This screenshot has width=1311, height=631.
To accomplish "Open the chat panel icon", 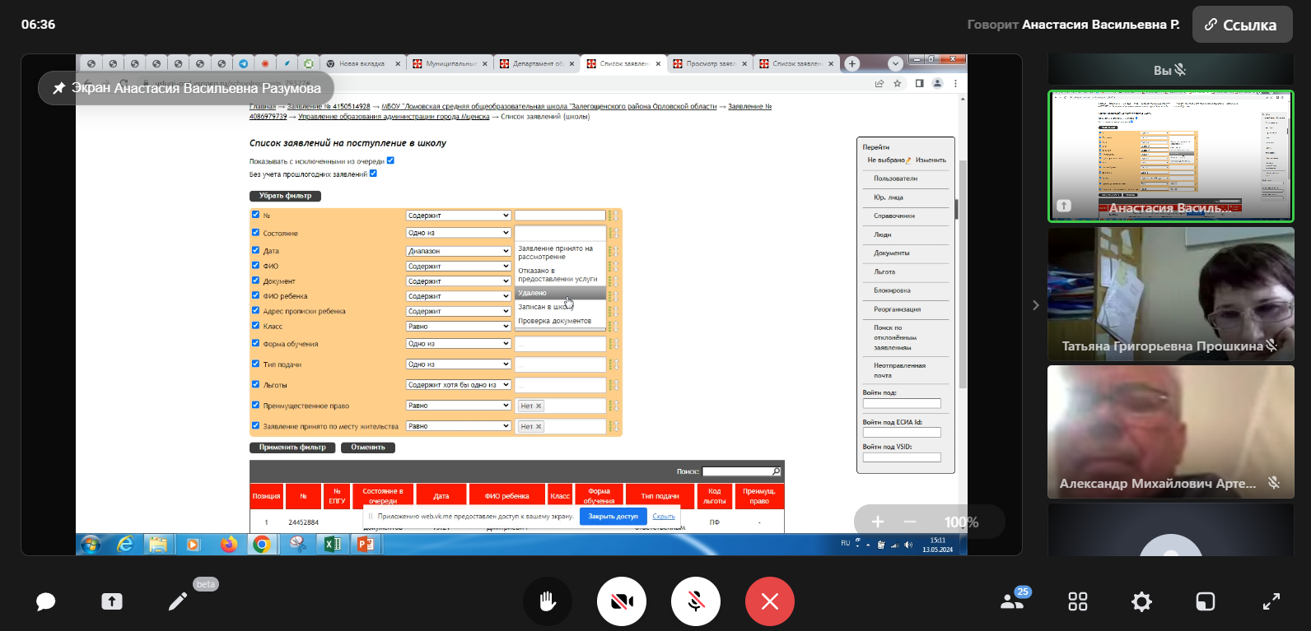I will [46, 602].
